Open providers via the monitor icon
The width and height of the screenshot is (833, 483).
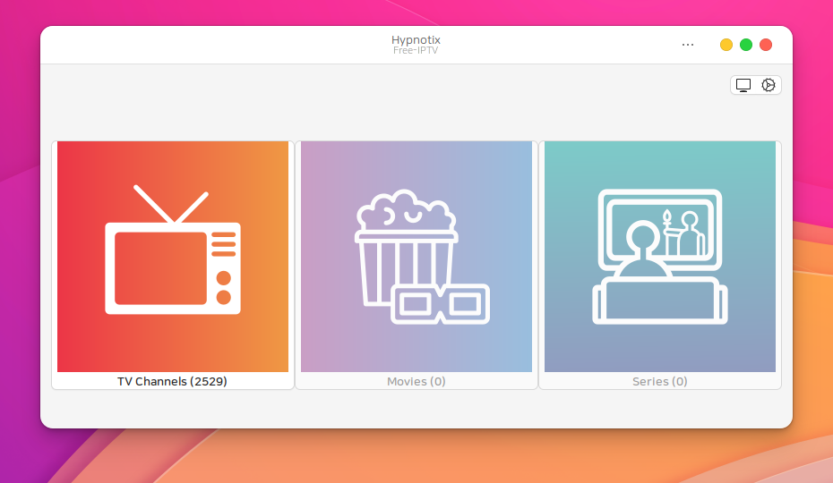(x=743, y=85)
